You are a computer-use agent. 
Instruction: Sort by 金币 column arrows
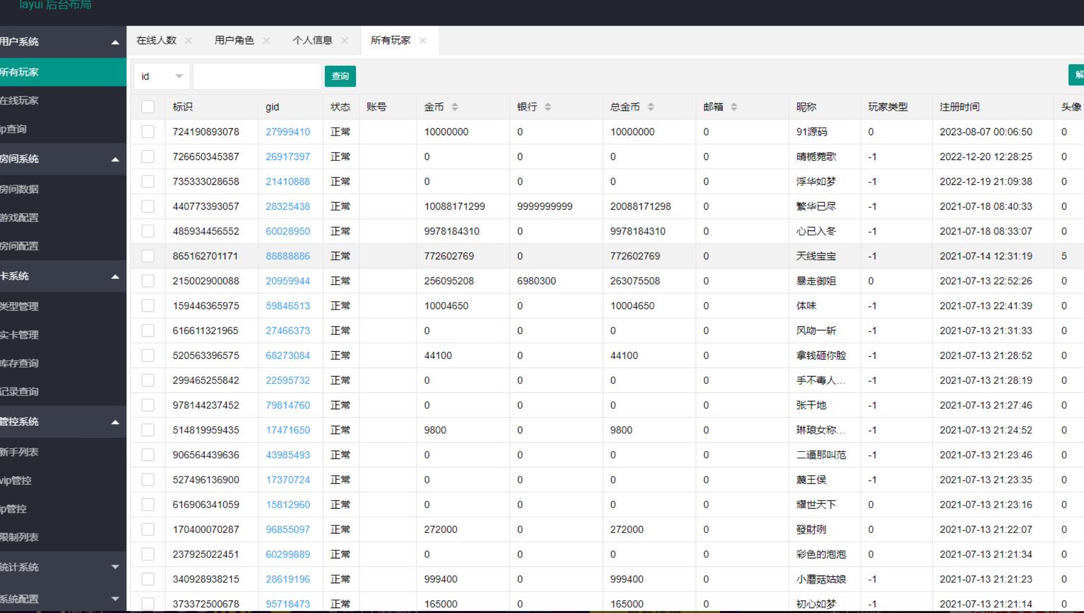[x=454, y=107]
